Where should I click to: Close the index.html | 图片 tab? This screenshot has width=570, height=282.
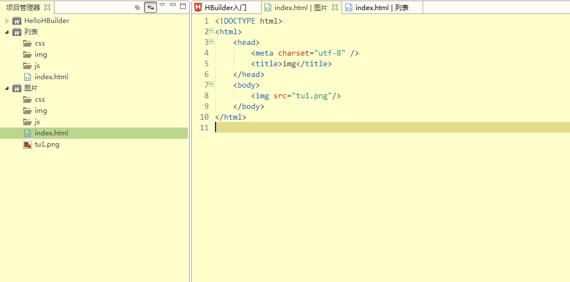[x=335, y=7]
